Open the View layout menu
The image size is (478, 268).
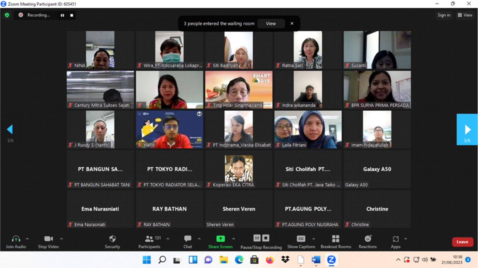click(465, 15)
